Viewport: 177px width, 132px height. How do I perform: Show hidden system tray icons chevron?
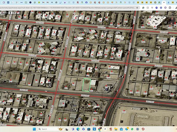[x=176, y=129]
